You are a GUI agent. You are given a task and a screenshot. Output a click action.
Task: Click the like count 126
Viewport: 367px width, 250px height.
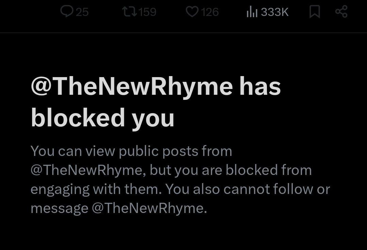(x=210, y=12)
